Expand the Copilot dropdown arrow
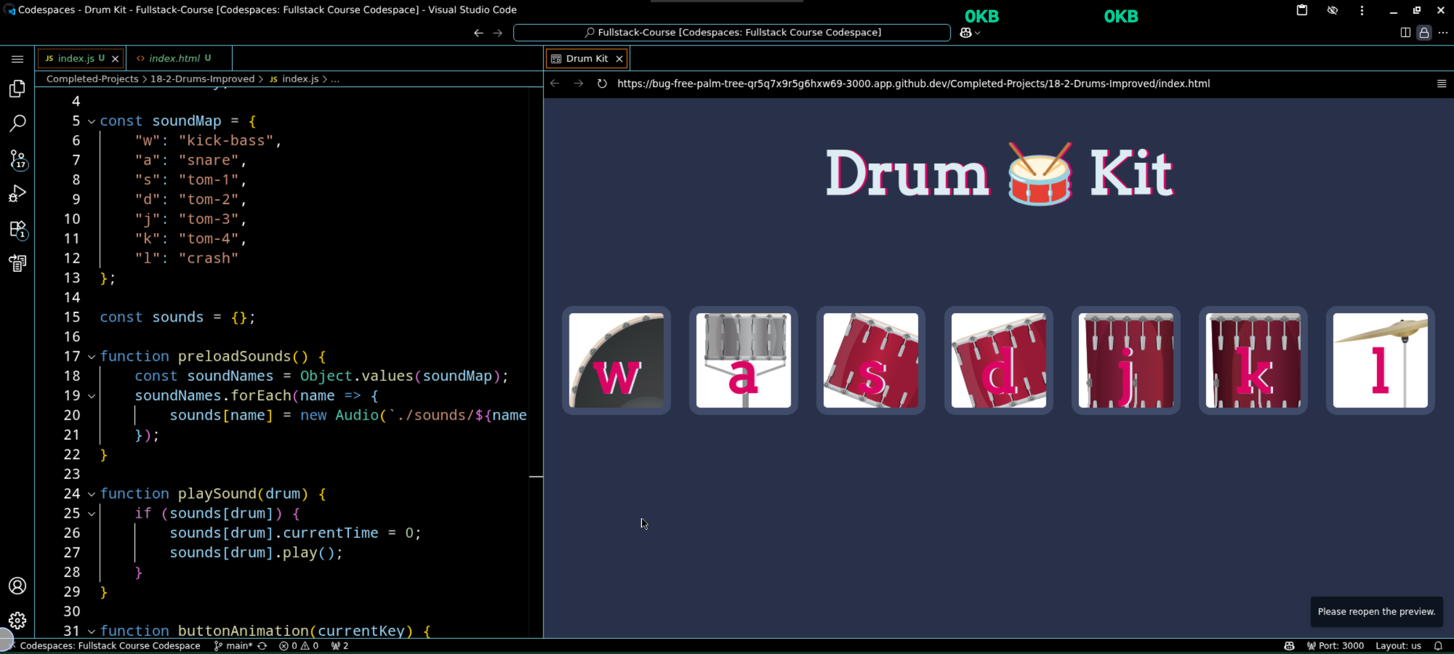 coord(977,32)
